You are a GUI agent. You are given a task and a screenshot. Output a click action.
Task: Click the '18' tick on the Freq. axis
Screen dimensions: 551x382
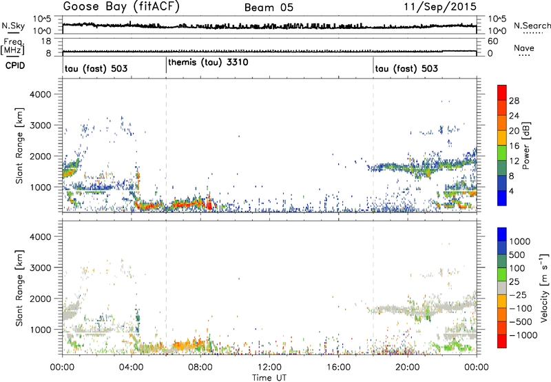pos(46,41)
